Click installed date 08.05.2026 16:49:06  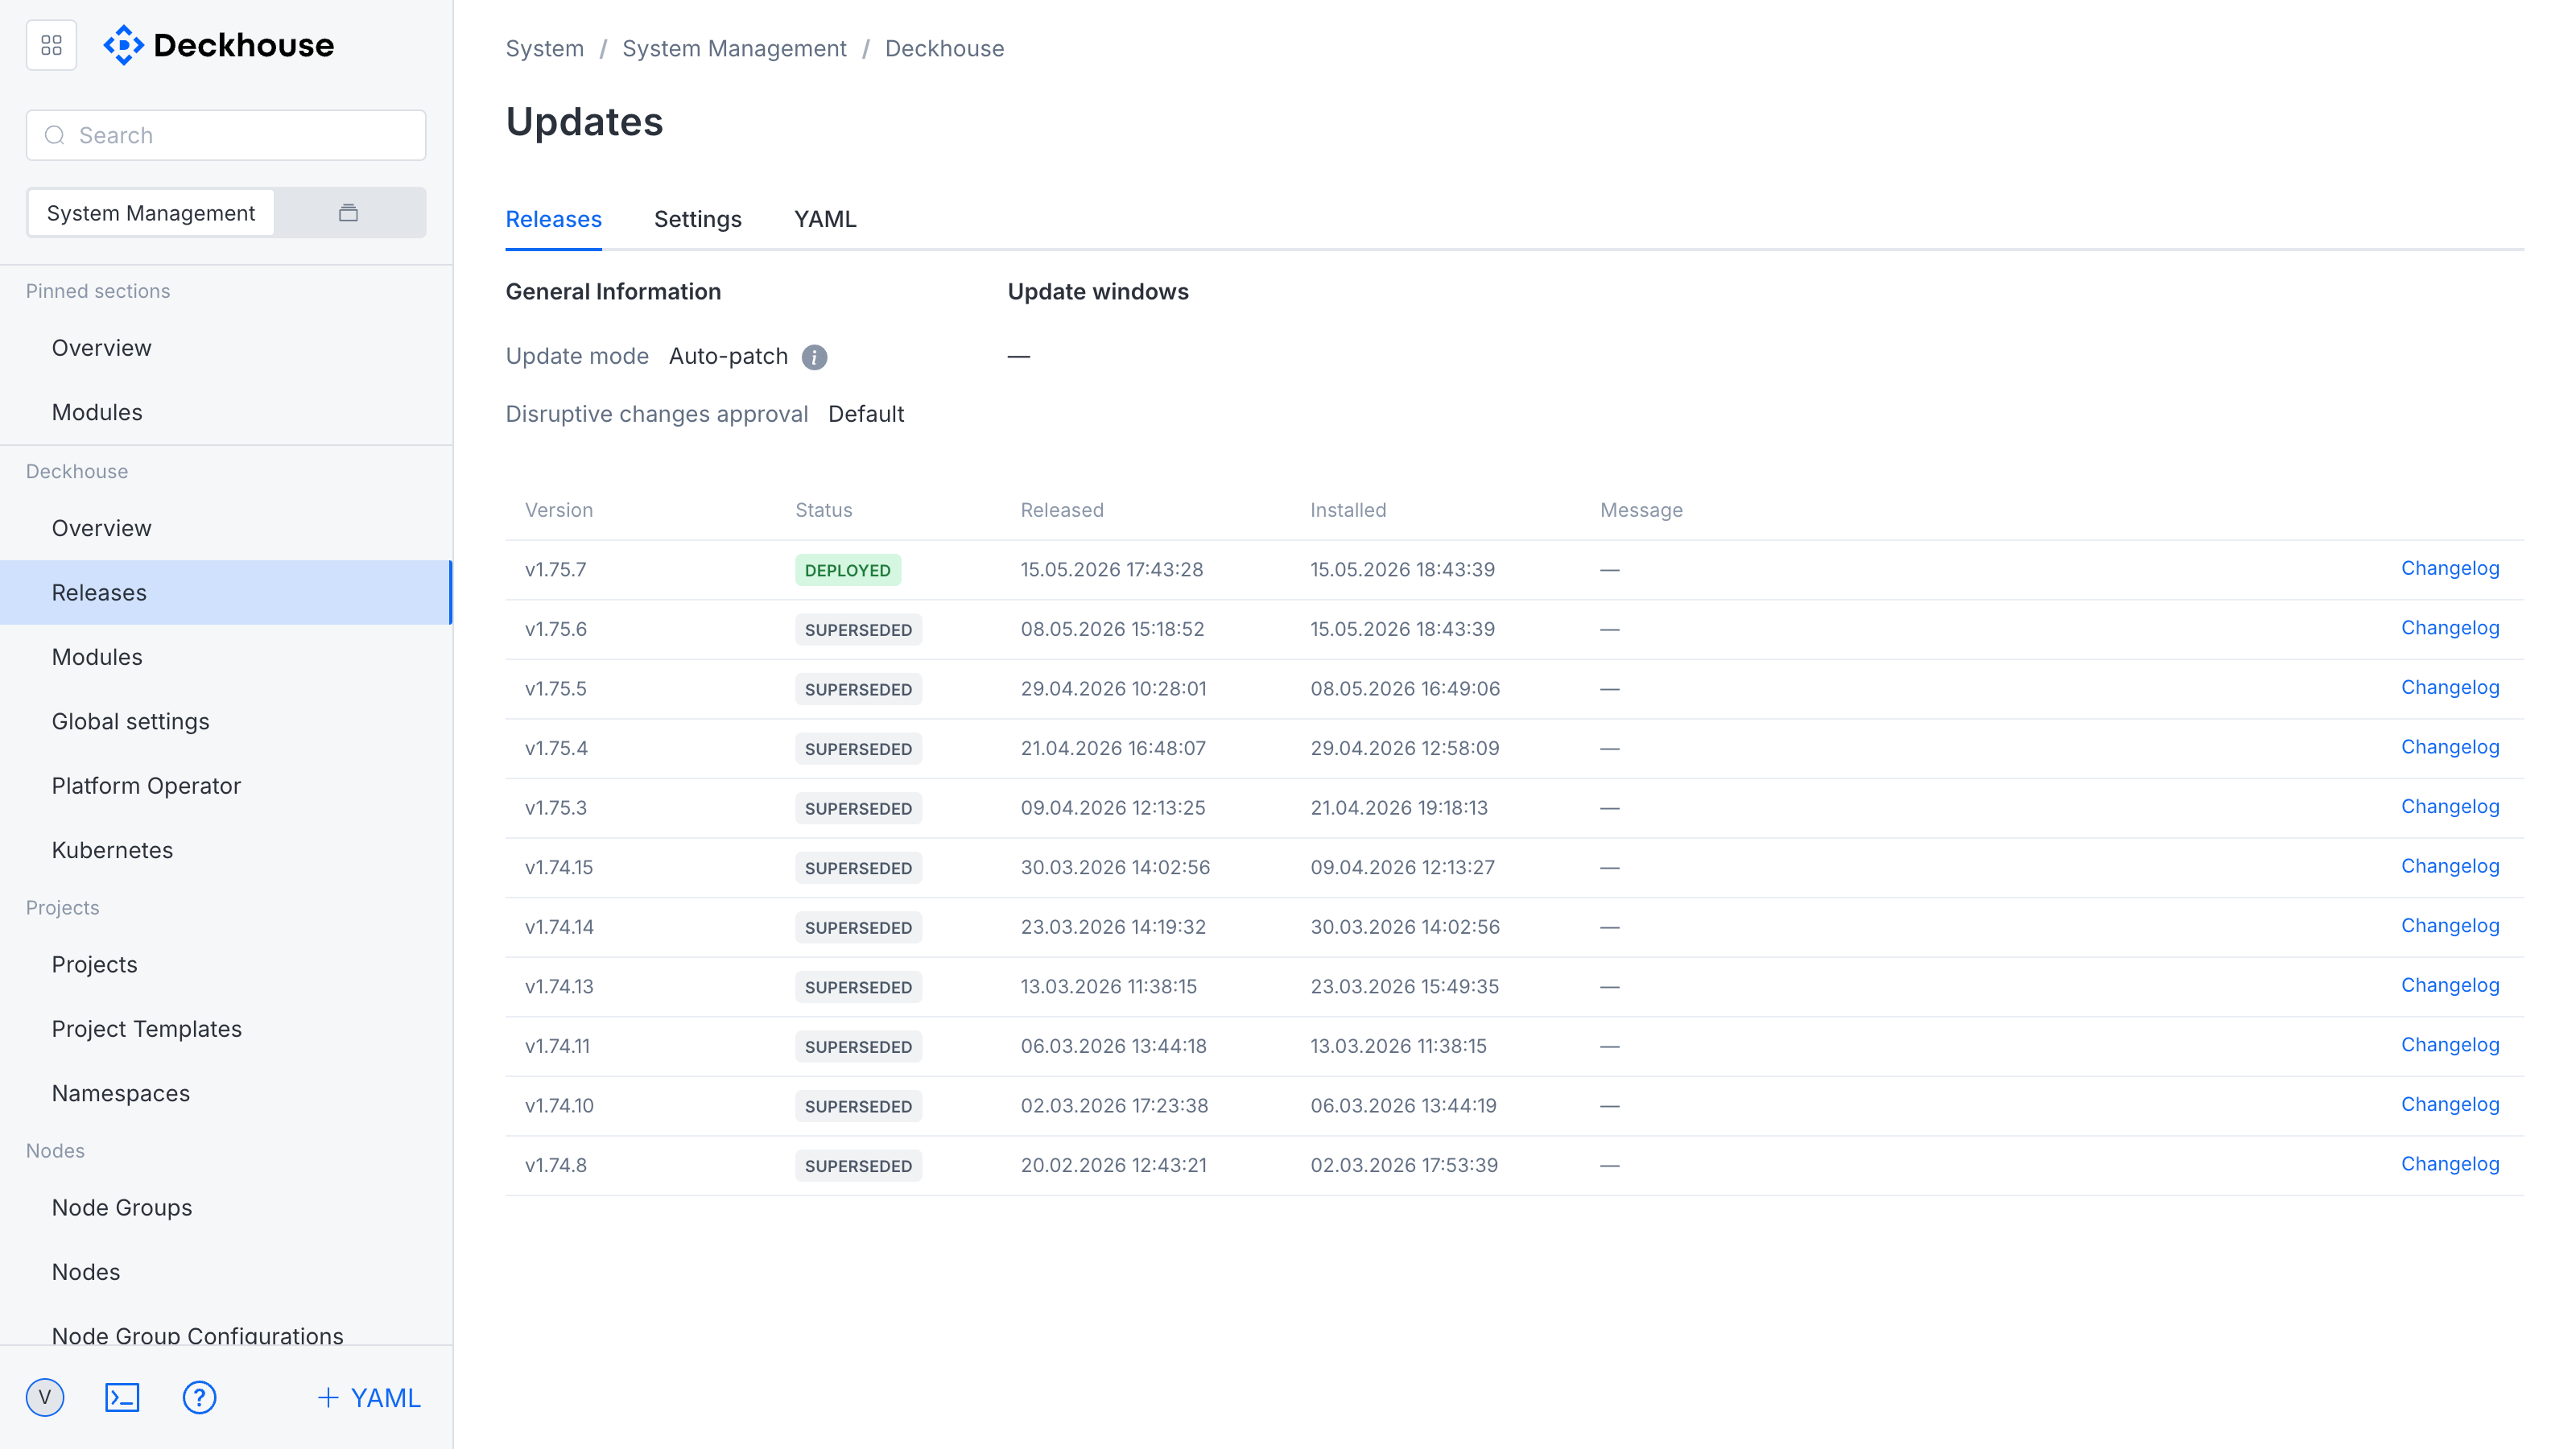tap(1404, 688)
